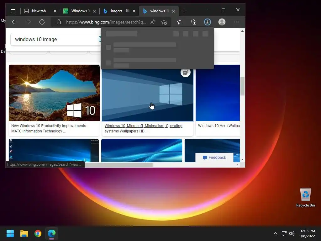
Task: Click the scroll down arrow
Action: tap(242, 159)
